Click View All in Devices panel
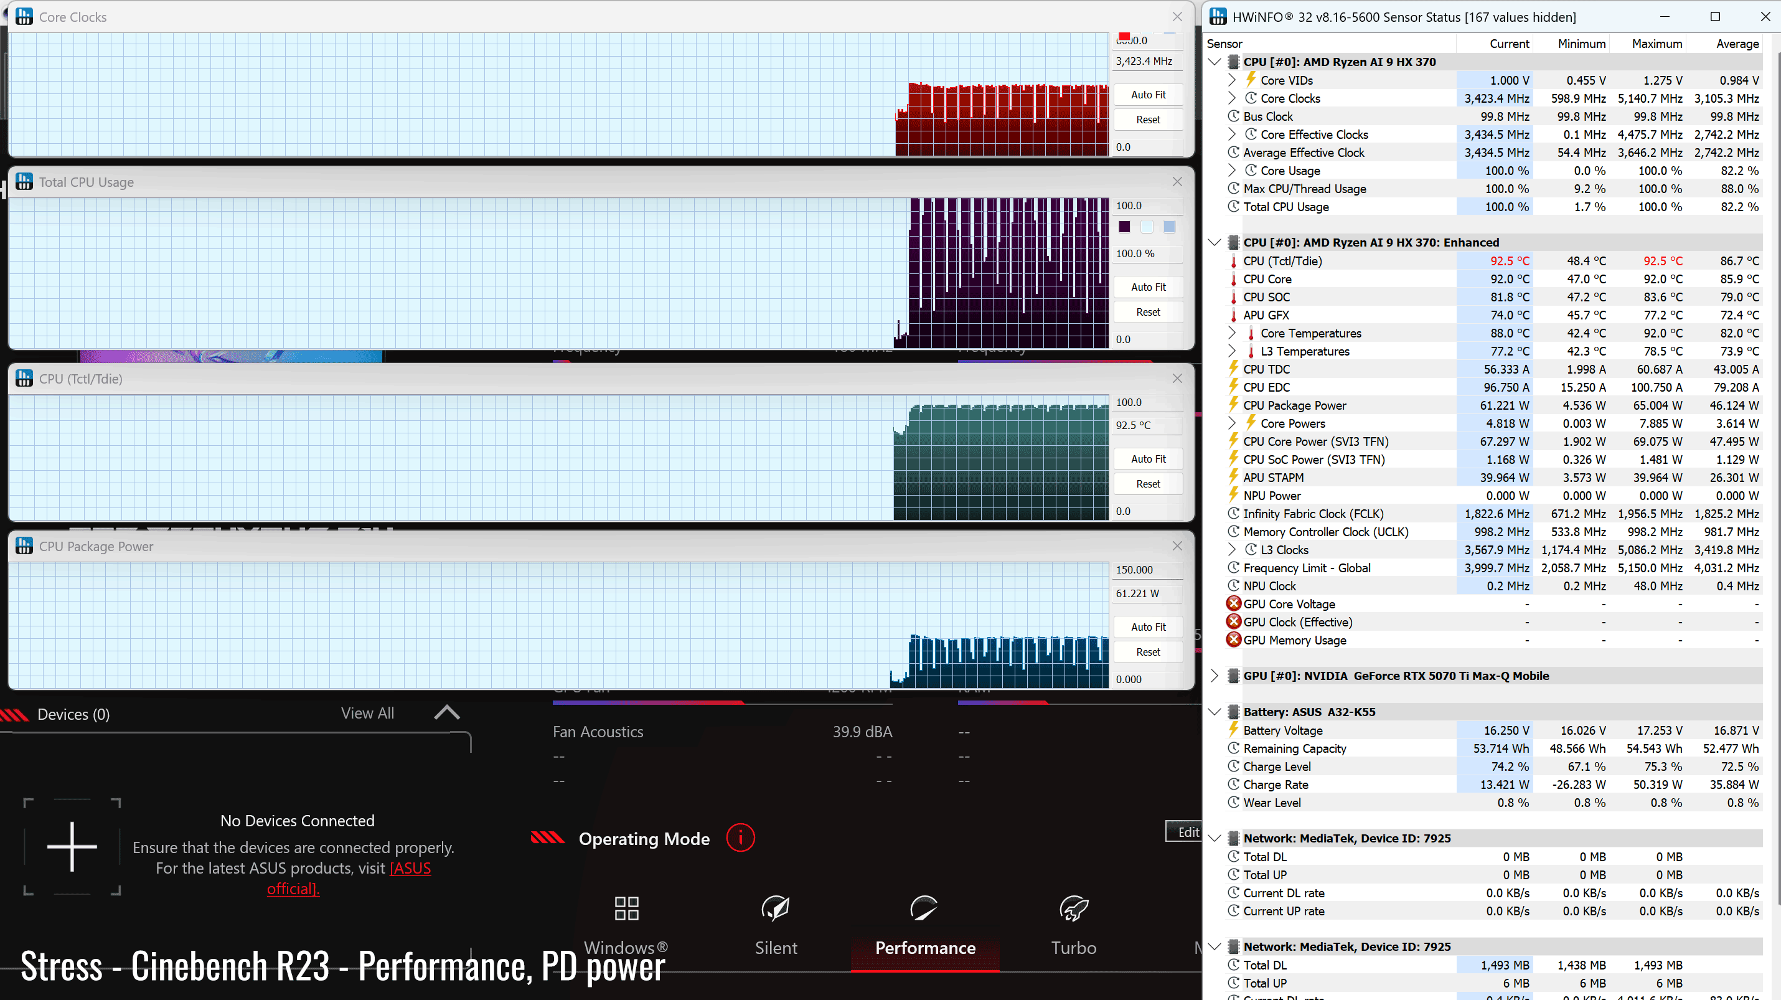This screenshot has width=1781, height=1000. tap(367, 713)
